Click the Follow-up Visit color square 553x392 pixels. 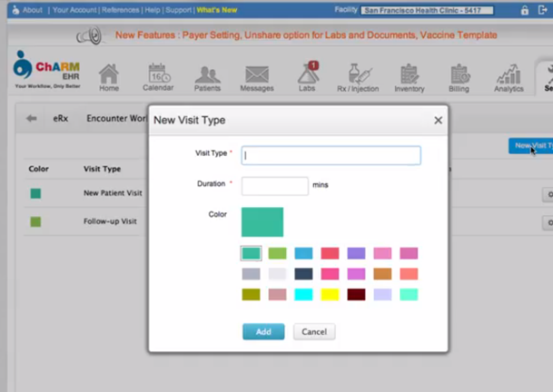tap(35, 221)
